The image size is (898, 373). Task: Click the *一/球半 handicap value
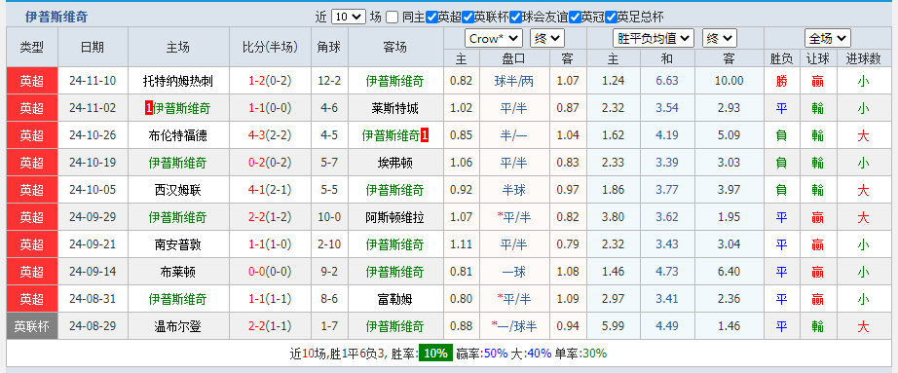(513, 326)
